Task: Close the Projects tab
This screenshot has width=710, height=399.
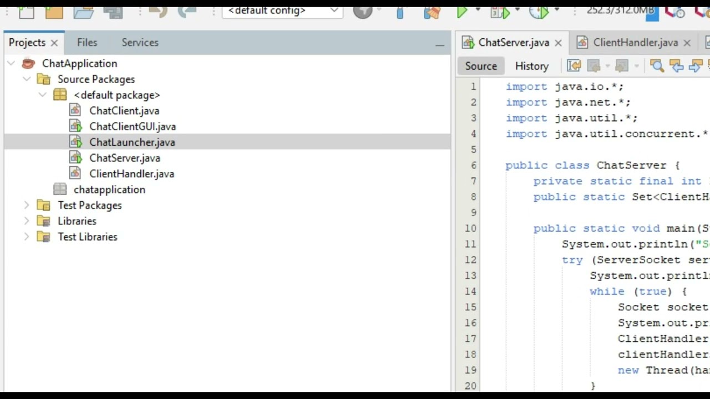Action: click(54, 43)
